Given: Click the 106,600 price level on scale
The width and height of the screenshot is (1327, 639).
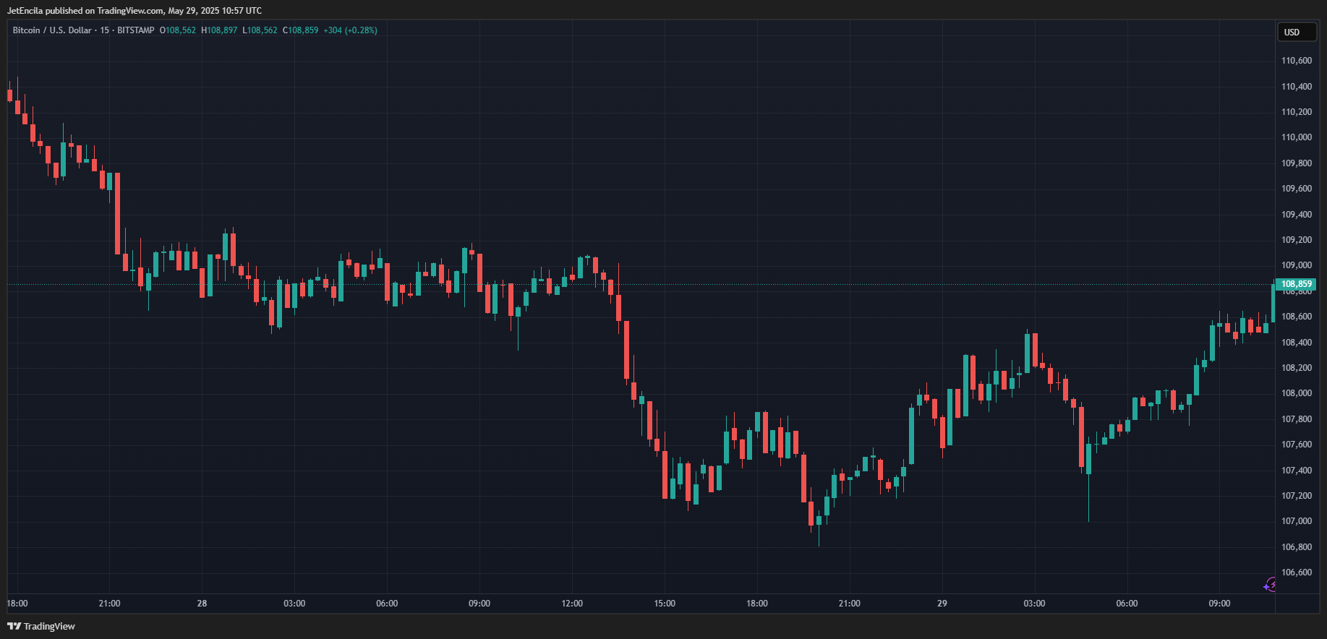Looking at the screenshot, I should coord(1296,572).
